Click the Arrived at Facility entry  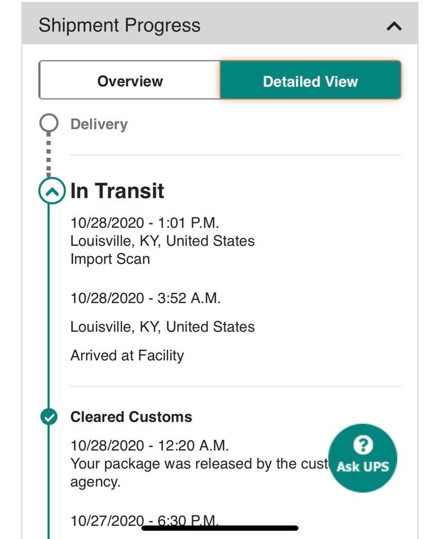tap(127, 355)
